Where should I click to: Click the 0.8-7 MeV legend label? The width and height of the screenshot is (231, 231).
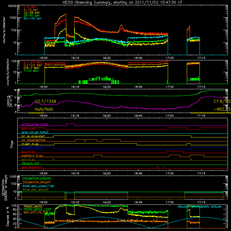[x=31, y=68]
